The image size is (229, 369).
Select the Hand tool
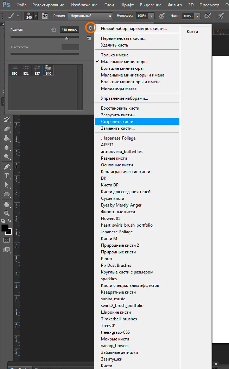(x=7, y=204)
